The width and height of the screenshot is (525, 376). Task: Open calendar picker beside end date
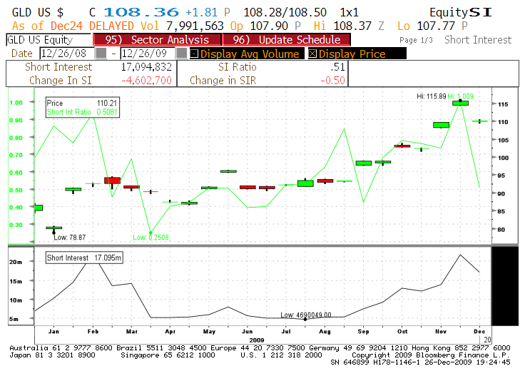click(181, 54)
